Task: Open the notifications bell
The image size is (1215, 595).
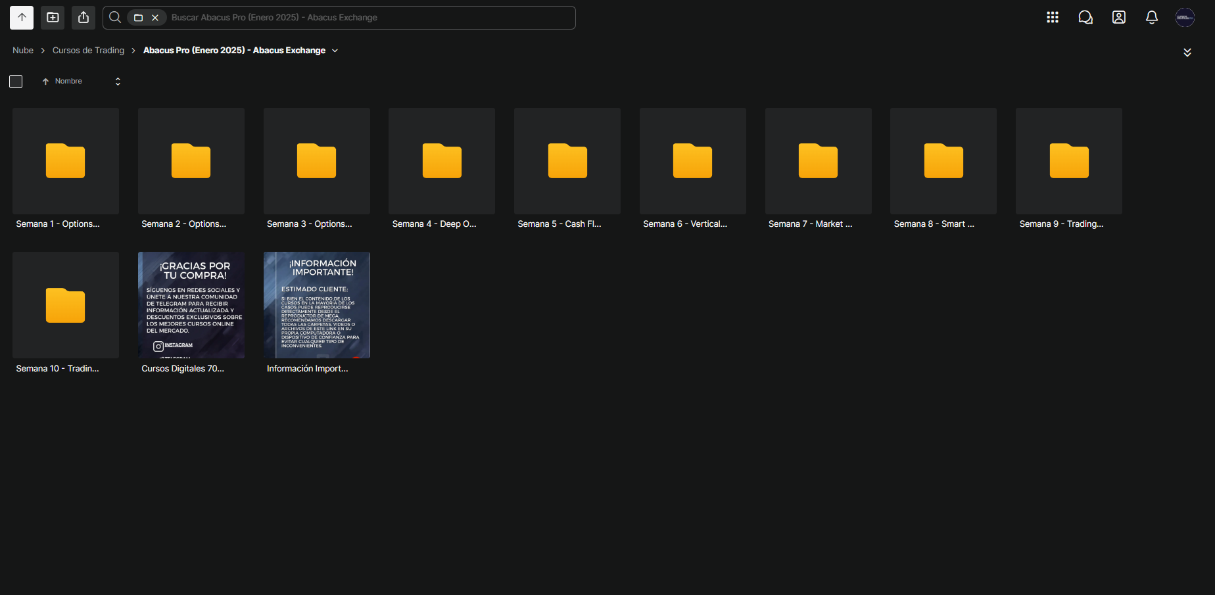Action: pos(1151,18)
